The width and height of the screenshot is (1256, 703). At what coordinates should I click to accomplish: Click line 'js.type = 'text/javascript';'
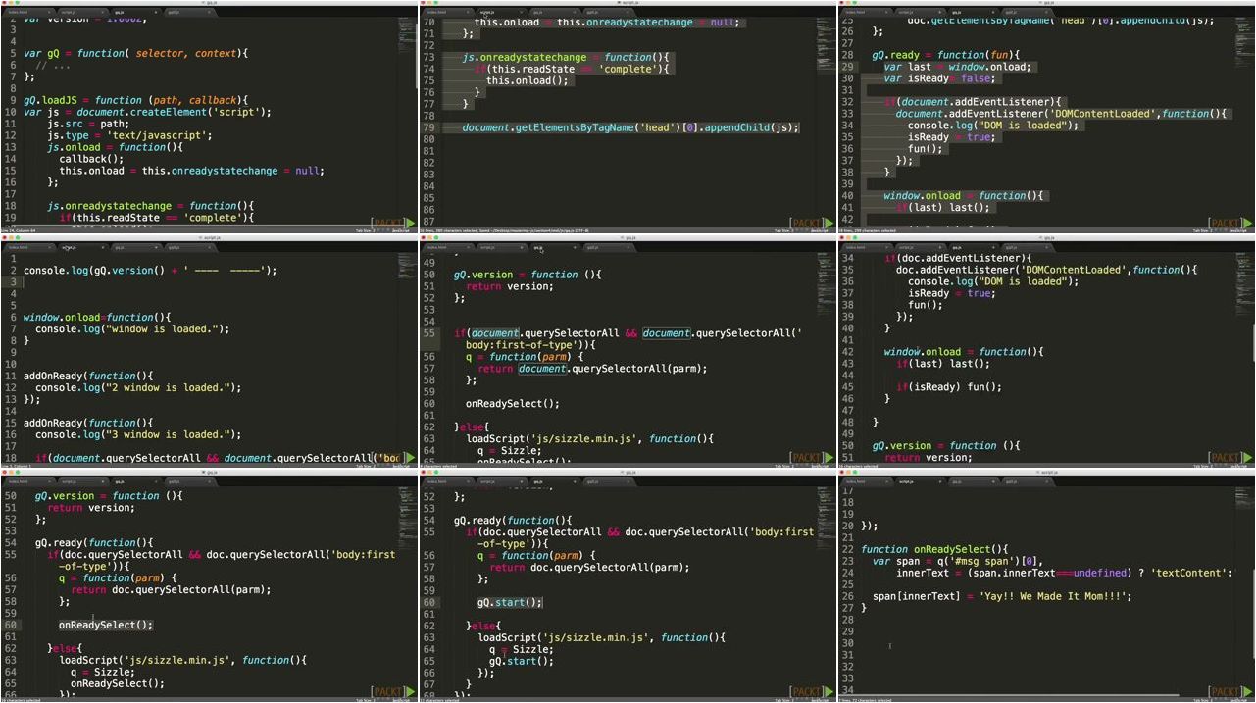tap(129, 135)
